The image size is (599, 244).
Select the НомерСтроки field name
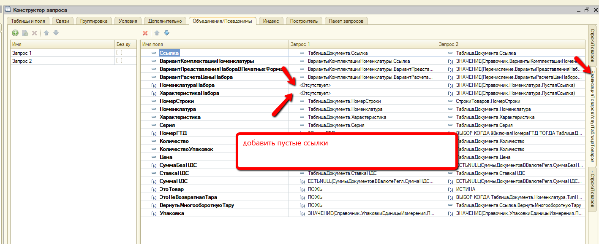point(177,101)
